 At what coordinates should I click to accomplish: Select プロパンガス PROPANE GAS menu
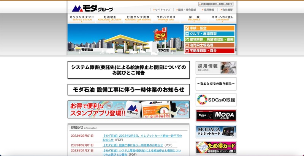pyautogui.click(x=166, y=19)
